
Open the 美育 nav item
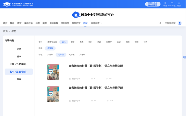coord(45,23)
